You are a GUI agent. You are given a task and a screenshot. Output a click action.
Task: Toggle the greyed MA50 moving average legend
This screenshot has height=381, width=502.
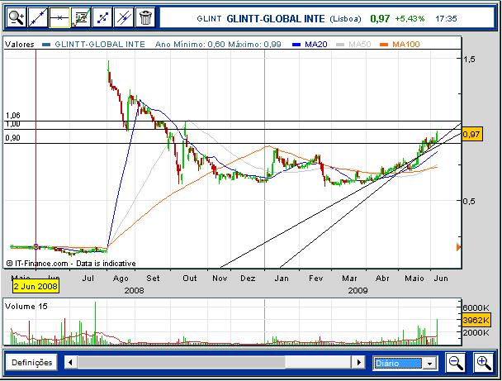(359, 45)
